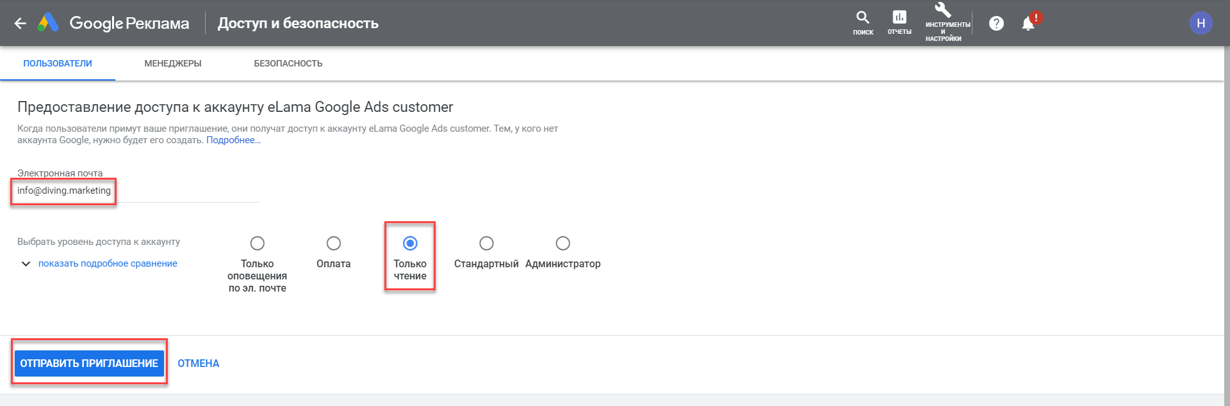Open the reports (ОТЧЕТЫ) icon
Screen dimensions: 1230x406
tap(899, 22)
